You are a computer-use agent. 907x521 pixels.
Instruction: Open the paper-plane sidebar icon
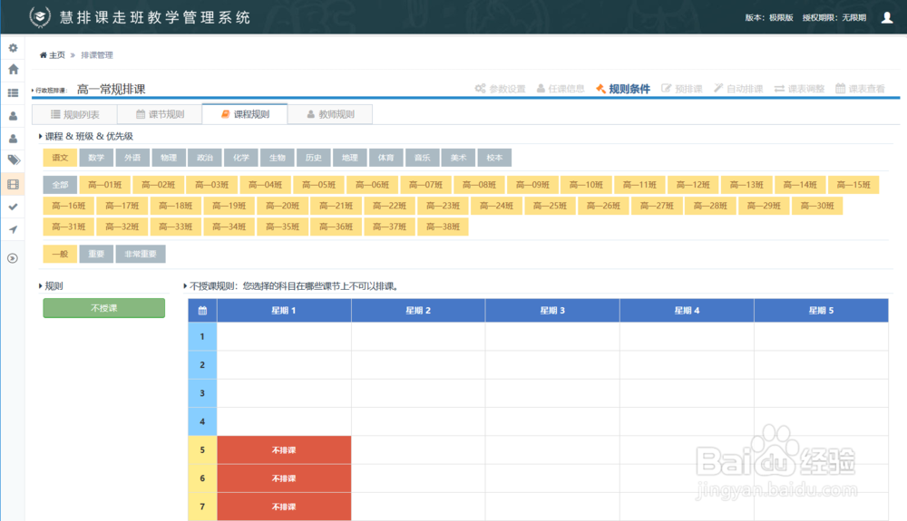[x=13, y=229]
